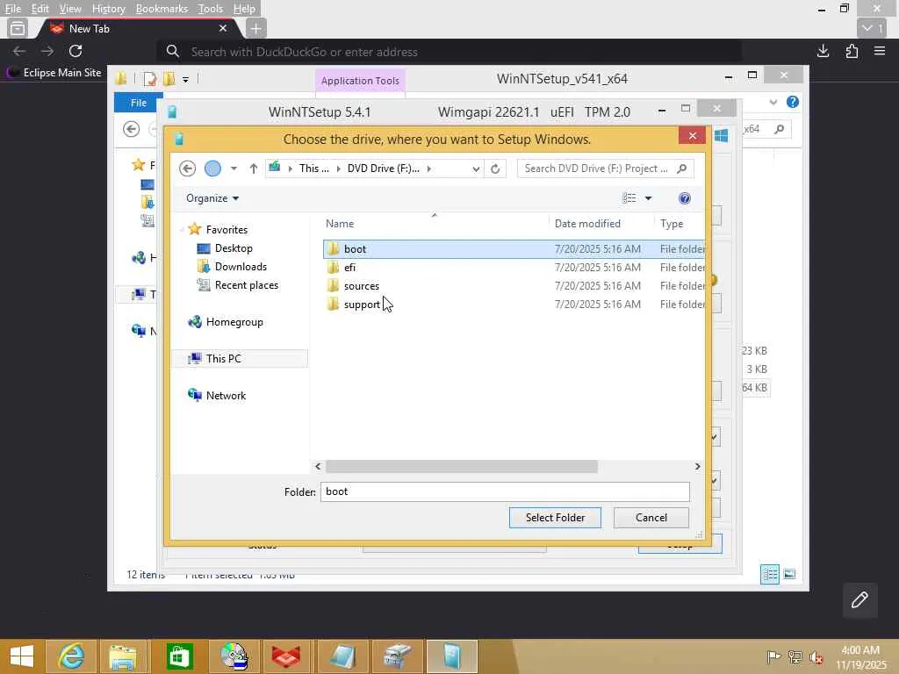Viewport: 899px width, 674px height.
Task: Open the File tab in Explorer window
Action: click(x=138, y=103)
